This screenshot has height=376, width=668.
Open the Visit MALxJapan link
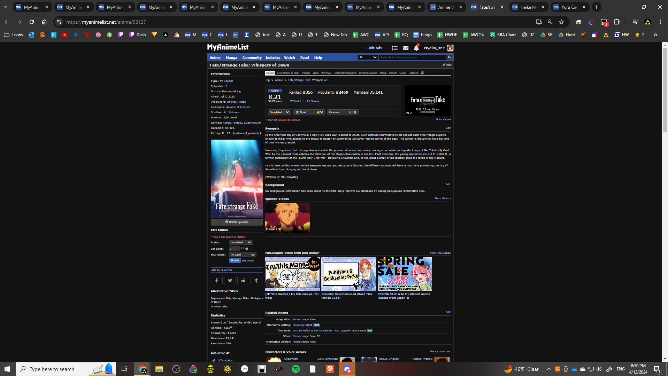[440, 253]
